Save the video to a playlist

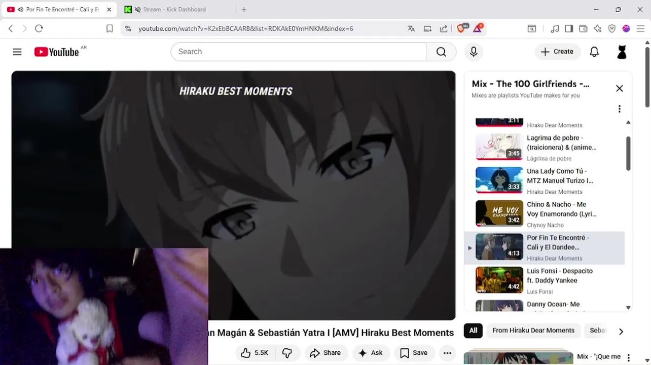point(414,353)
